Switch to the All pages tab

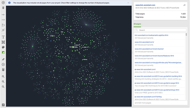137,24
